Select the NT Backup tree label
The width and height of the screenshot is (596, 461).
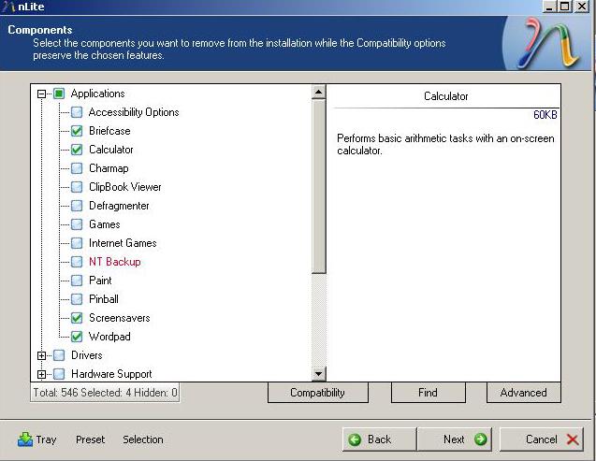115,262
